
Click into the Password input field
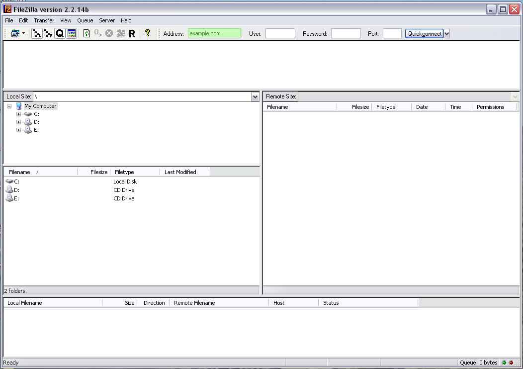coord(346,33)
